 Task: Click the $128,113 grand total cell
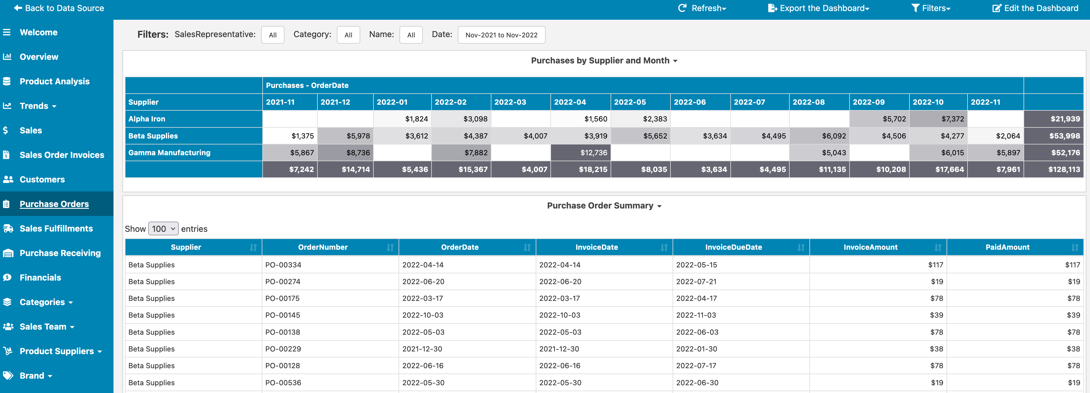1053,169
